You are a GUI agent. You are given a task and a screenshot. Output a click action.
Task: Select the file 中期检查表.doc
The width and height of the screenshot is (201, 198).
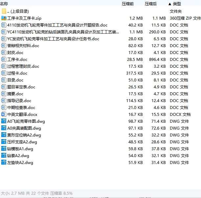21,108
